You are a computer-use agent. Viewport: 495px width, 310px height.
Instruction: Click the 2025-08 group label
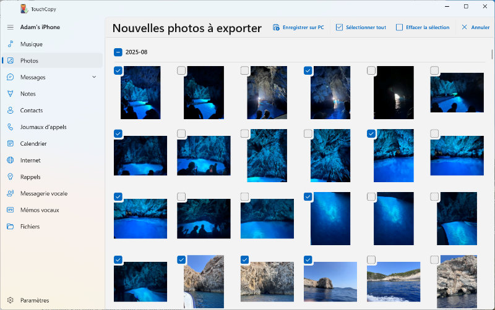(x=136, y=52)
